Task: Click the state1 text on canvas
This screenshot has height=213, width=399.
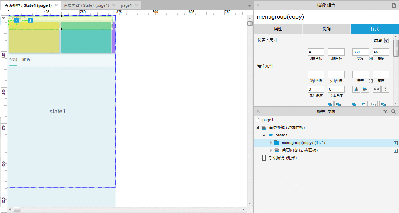Action: (x=58, y=111)
